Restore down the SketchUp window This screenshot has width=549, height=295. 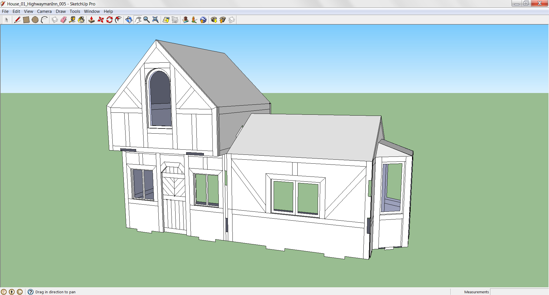526,3
